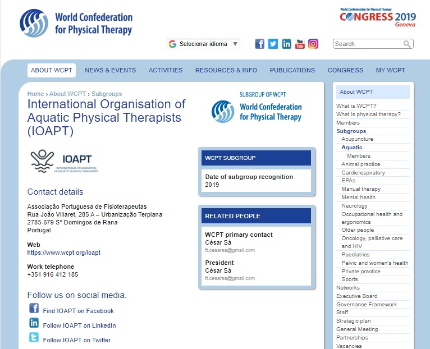Select Aquatic subgroup in sidebar
This screenshot has width=430, height=349.
352,147
